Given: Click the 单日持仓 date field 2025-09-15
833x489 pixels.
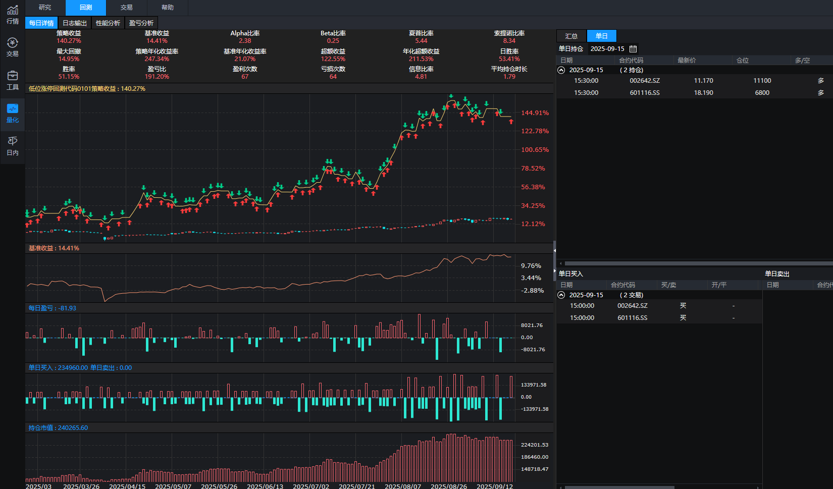Looking at the screenshot, I should pyautogui.click(x=607, y=49).
